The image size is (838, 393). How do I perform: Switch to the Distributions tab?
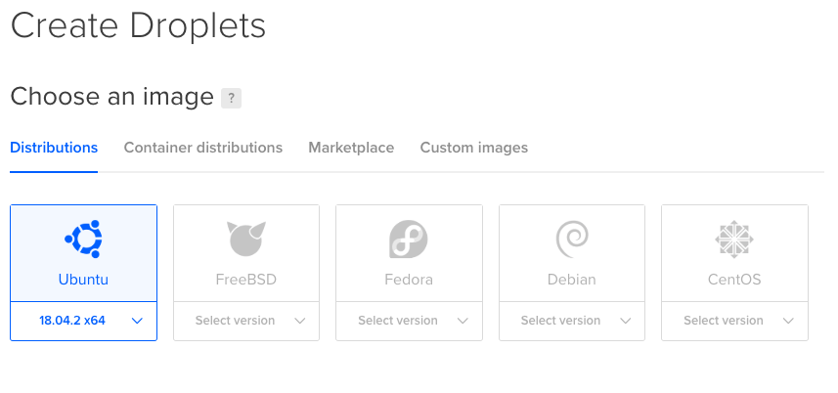pos(54,148)
